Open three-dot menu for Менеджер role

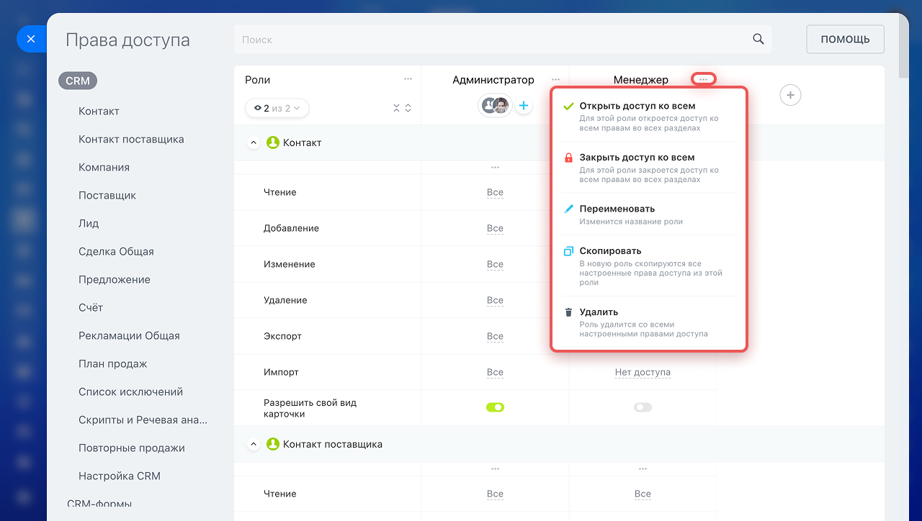(x=703, y=79)
